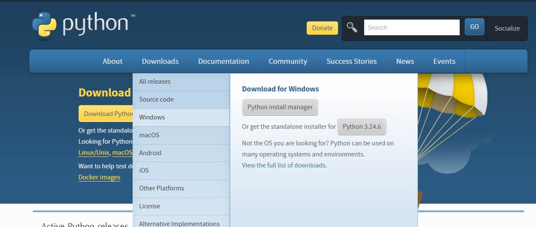Image resolution: width=536 pixels, height=227 pixels.
Task: Open the Events menu
Action: click(444, 61)
